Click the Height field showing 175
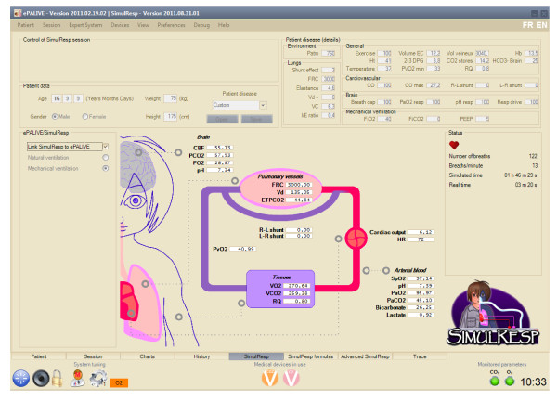557x401 pixels. 171,117
